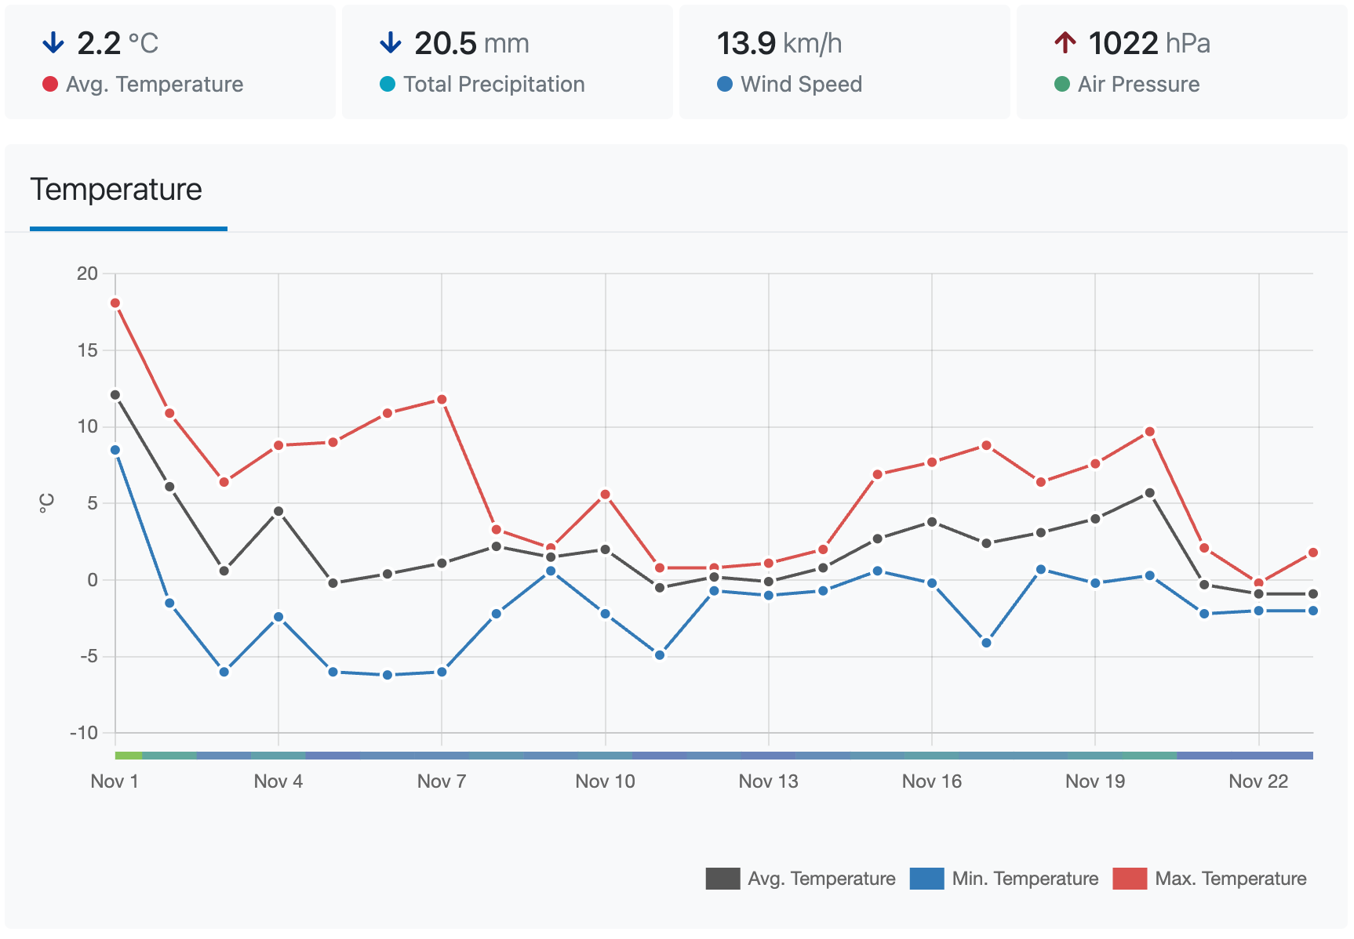Click the Nov 20 avg temperature point
This screenshot has height=939, width=1354.
pyautogui.click(x=1150, y=493)
